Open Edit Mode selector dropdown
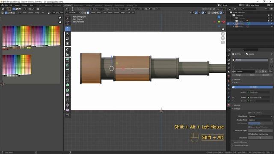 tap(73, 12)
